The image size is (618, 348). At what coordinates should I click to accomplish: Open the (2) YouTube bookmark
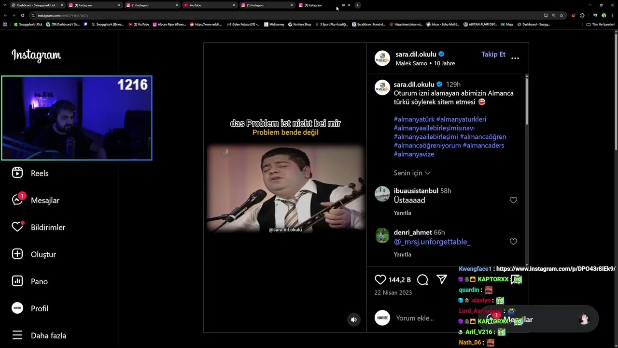[139, 24]
